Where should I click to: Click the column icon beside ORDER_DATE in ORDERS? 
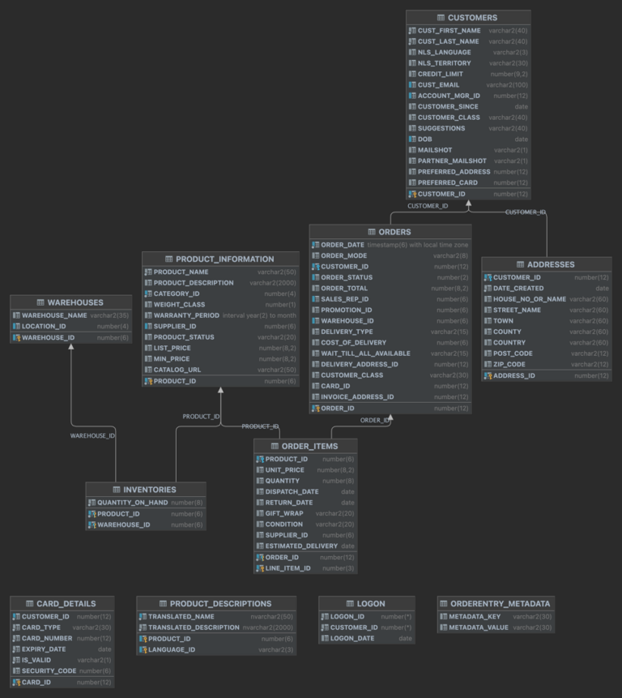[316, 245]
